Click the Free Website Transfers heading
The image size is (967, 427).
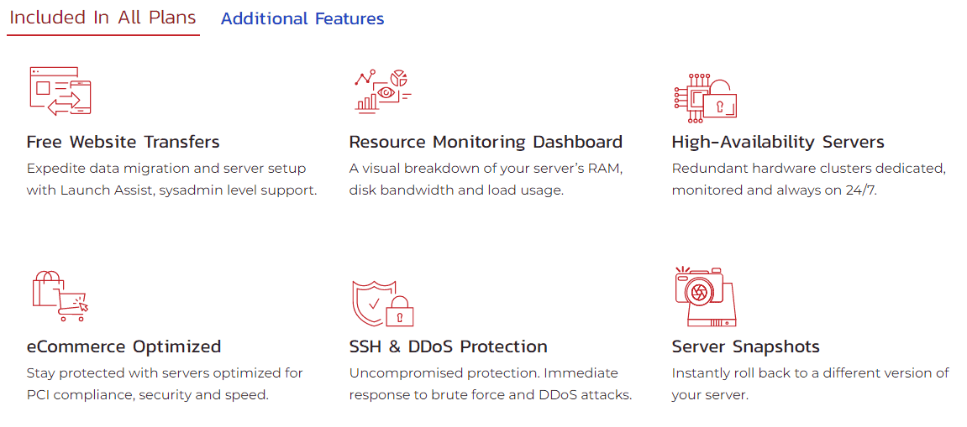pyautogui.click(x=124, y=142)
